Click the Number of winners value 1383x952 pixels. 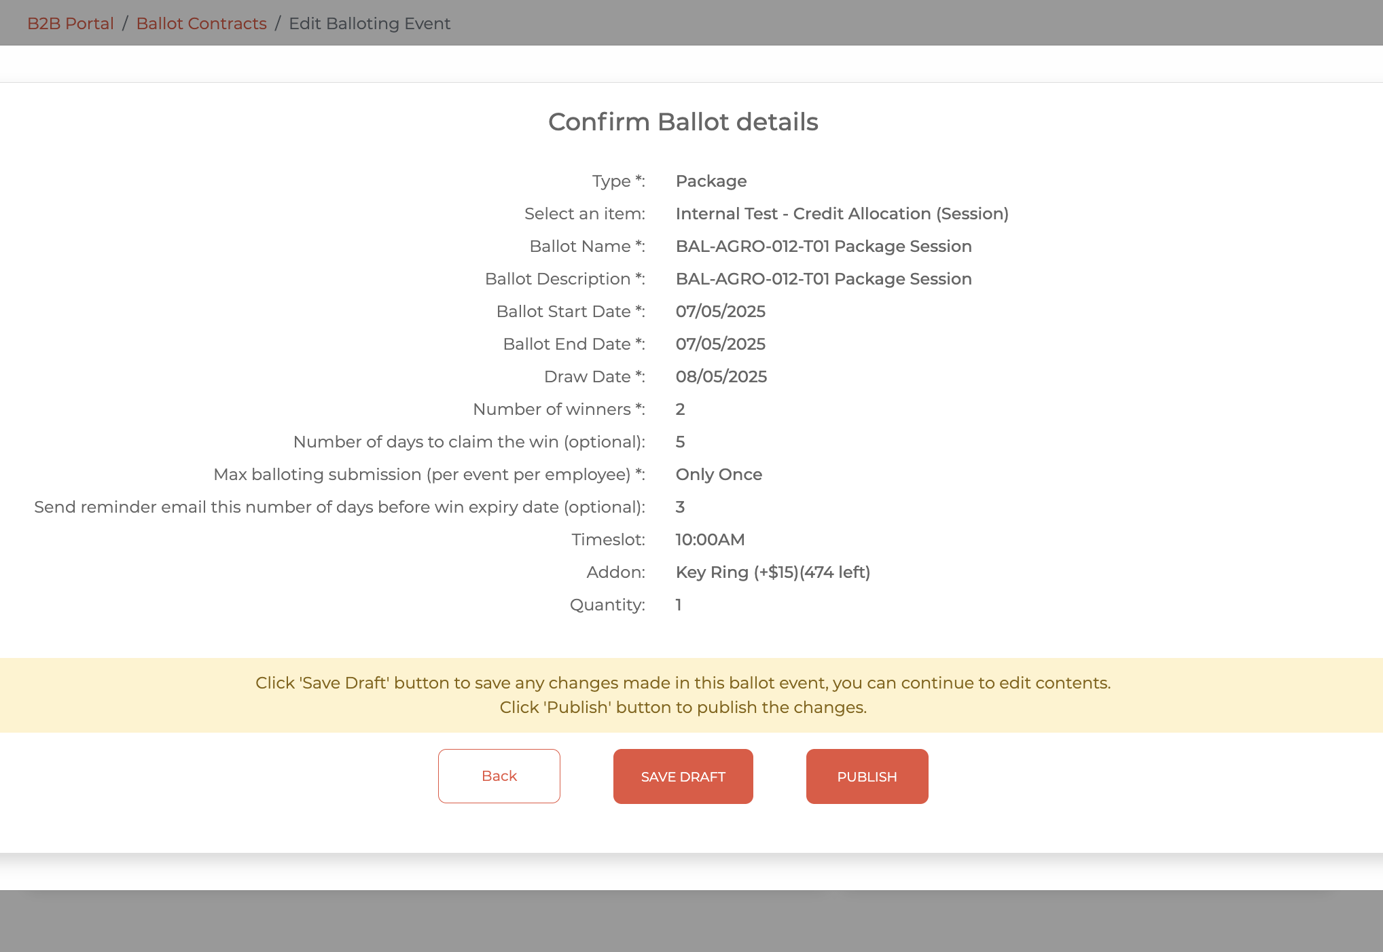point(680,409)
